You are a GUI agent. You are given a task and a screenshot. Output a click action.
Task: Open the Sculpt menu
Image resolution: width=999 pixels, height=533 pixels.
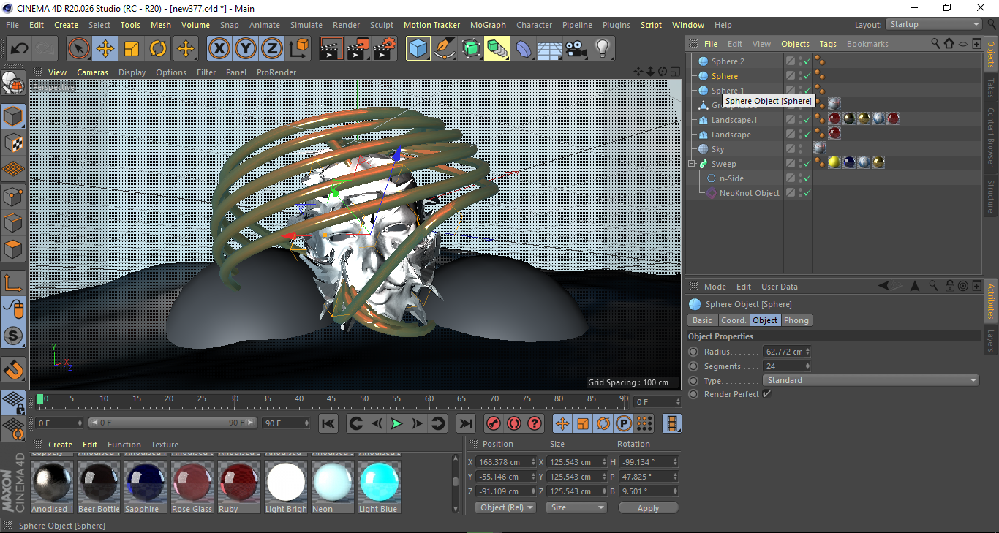click(382, 25)
